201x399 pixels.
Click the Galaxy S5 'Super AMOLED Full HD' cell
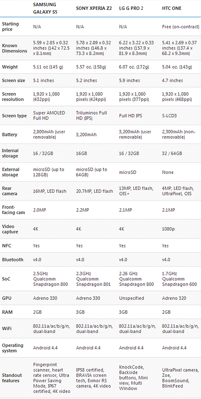click(x=49, y=115)
